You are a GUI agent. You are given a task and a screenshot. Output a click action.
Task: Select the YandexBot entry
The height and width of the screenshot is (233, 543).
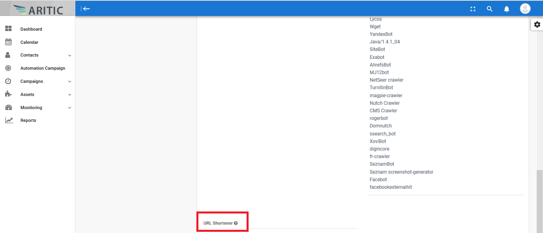pyautogui.click(x=381, y=34)
